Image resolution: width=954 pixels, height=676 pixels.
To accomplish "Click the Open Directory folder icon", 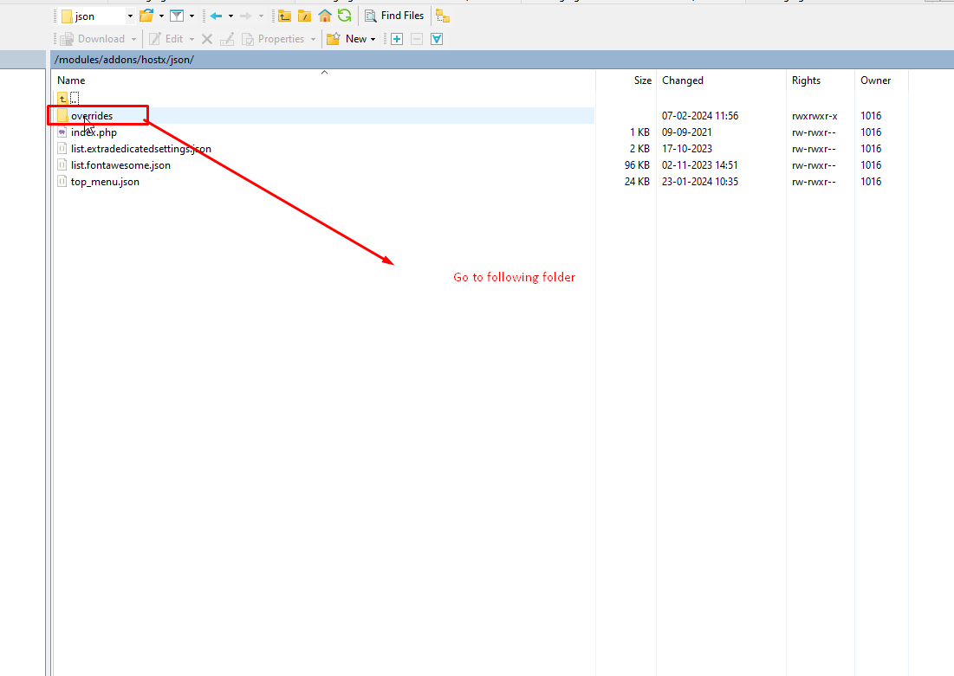I will pyautogui.click(x=146, y=16).
